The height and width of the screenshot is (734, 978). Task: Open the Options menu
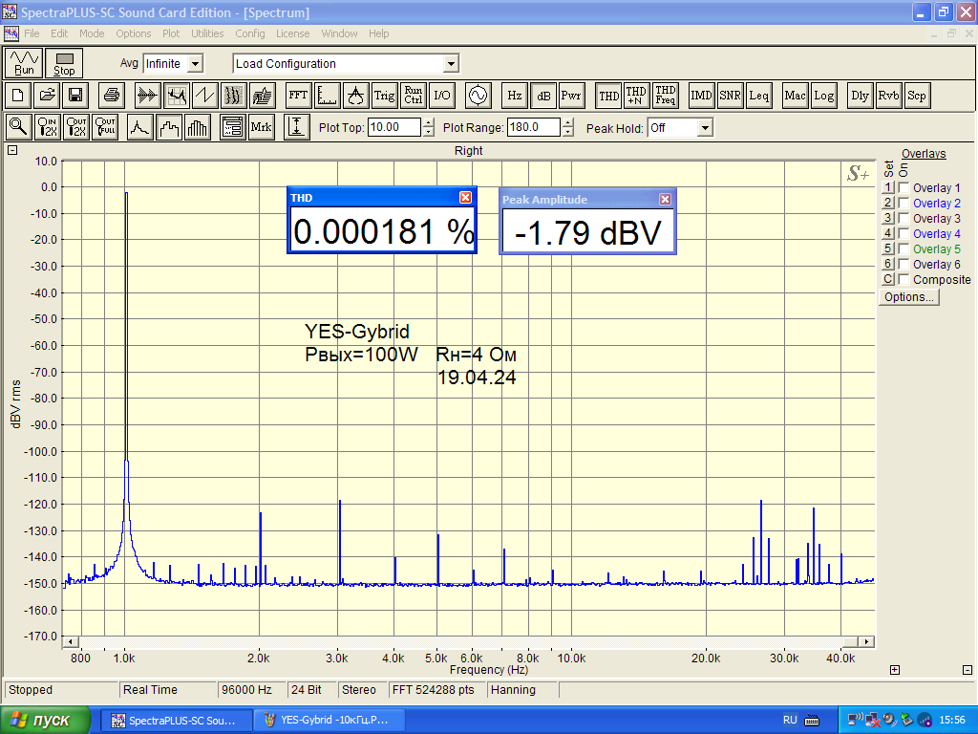pyautogui.click(x=134, y=33)
